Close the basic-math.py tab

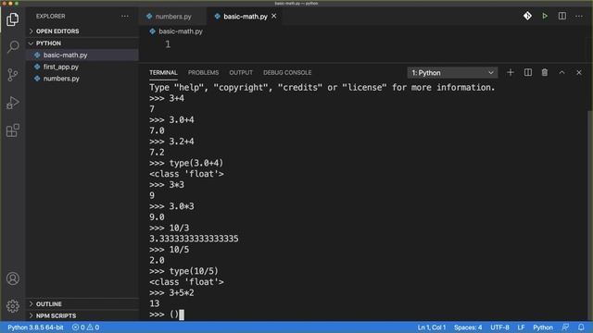274,17
